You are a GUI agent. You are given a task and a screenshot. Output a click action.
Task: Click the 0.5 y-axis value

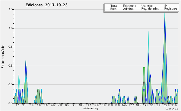coord(10,66)
